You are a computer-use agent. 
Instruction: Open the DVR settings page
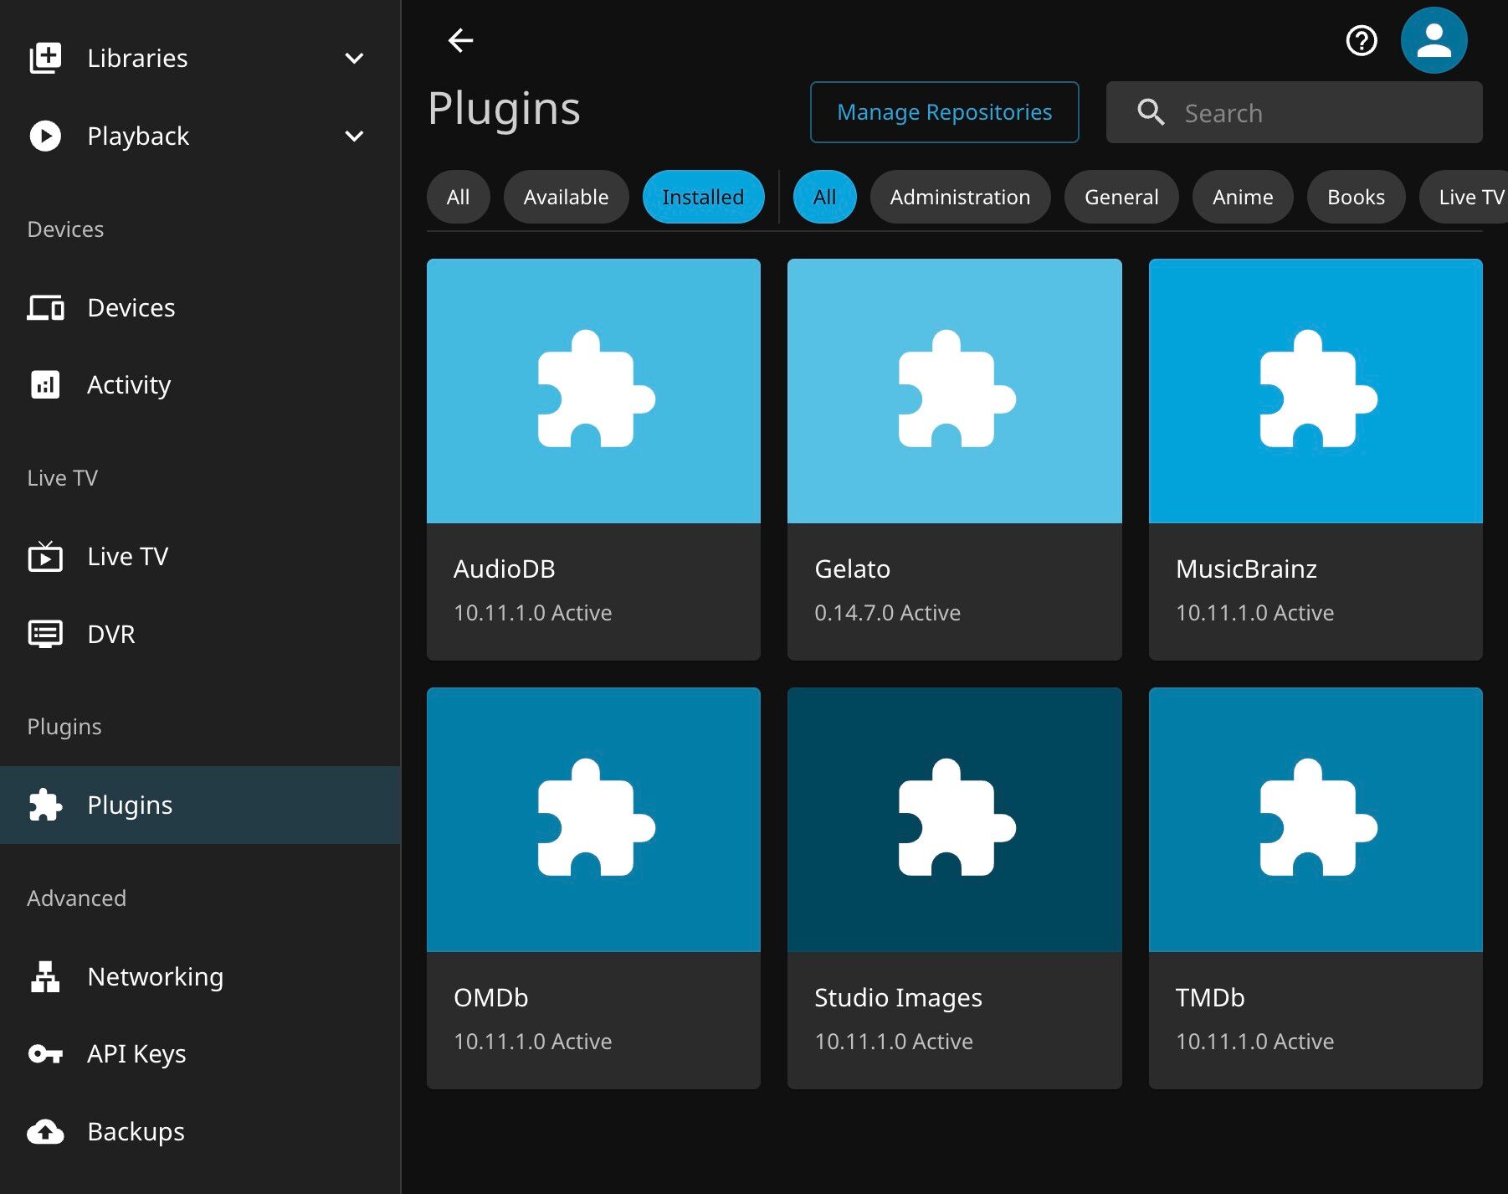[x=200, y=634]
